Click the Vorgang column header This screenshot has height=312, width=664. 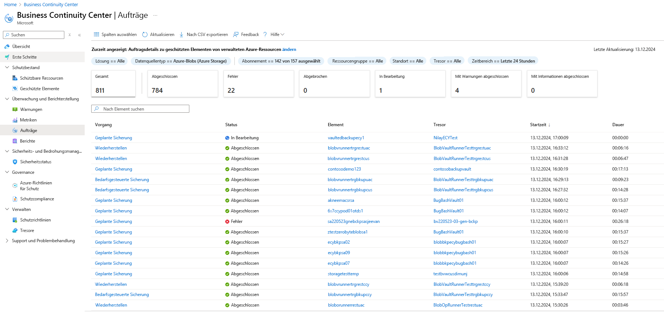click(103, 125)
